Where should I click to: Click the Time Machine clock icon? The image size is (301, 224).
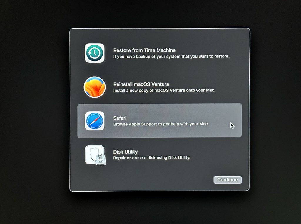point(94,53)
